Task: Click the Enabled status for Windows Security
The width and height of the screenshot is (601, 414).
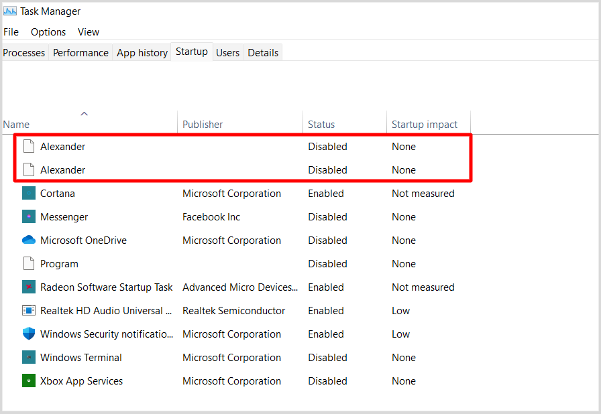Action: (326, 334)
